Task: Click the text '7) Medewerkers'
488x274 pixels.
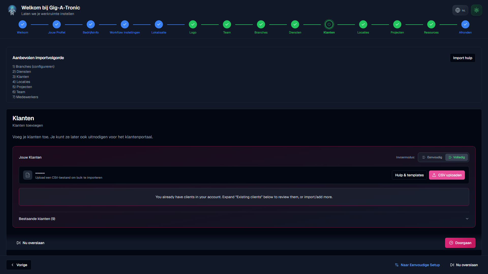Action: coord(25,97)
